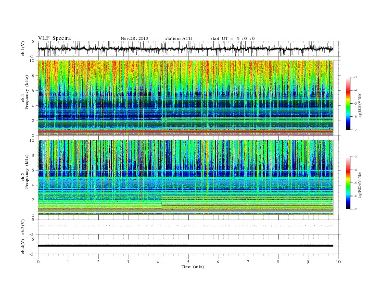Select the "start UT = 9 :0 :0" text
The image size is (381, 294).
coord(232,38)
